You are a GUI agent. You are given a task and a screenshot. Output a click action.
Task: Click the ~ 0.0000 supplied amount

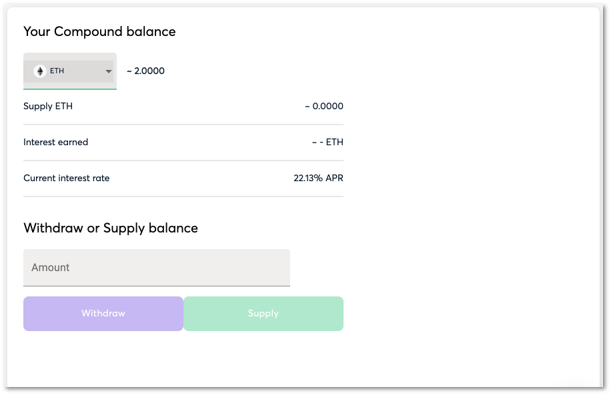tap(324, 106)
